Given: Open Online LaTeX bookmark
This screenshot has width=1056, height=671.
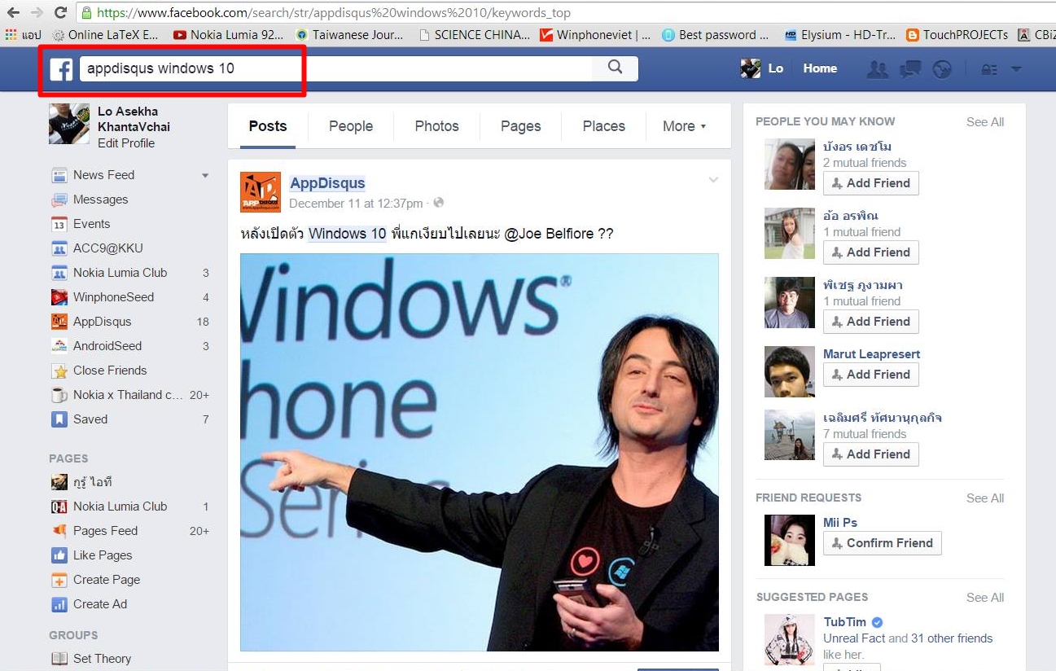Looking at the screenshot, I should click(x=106, y=35).
